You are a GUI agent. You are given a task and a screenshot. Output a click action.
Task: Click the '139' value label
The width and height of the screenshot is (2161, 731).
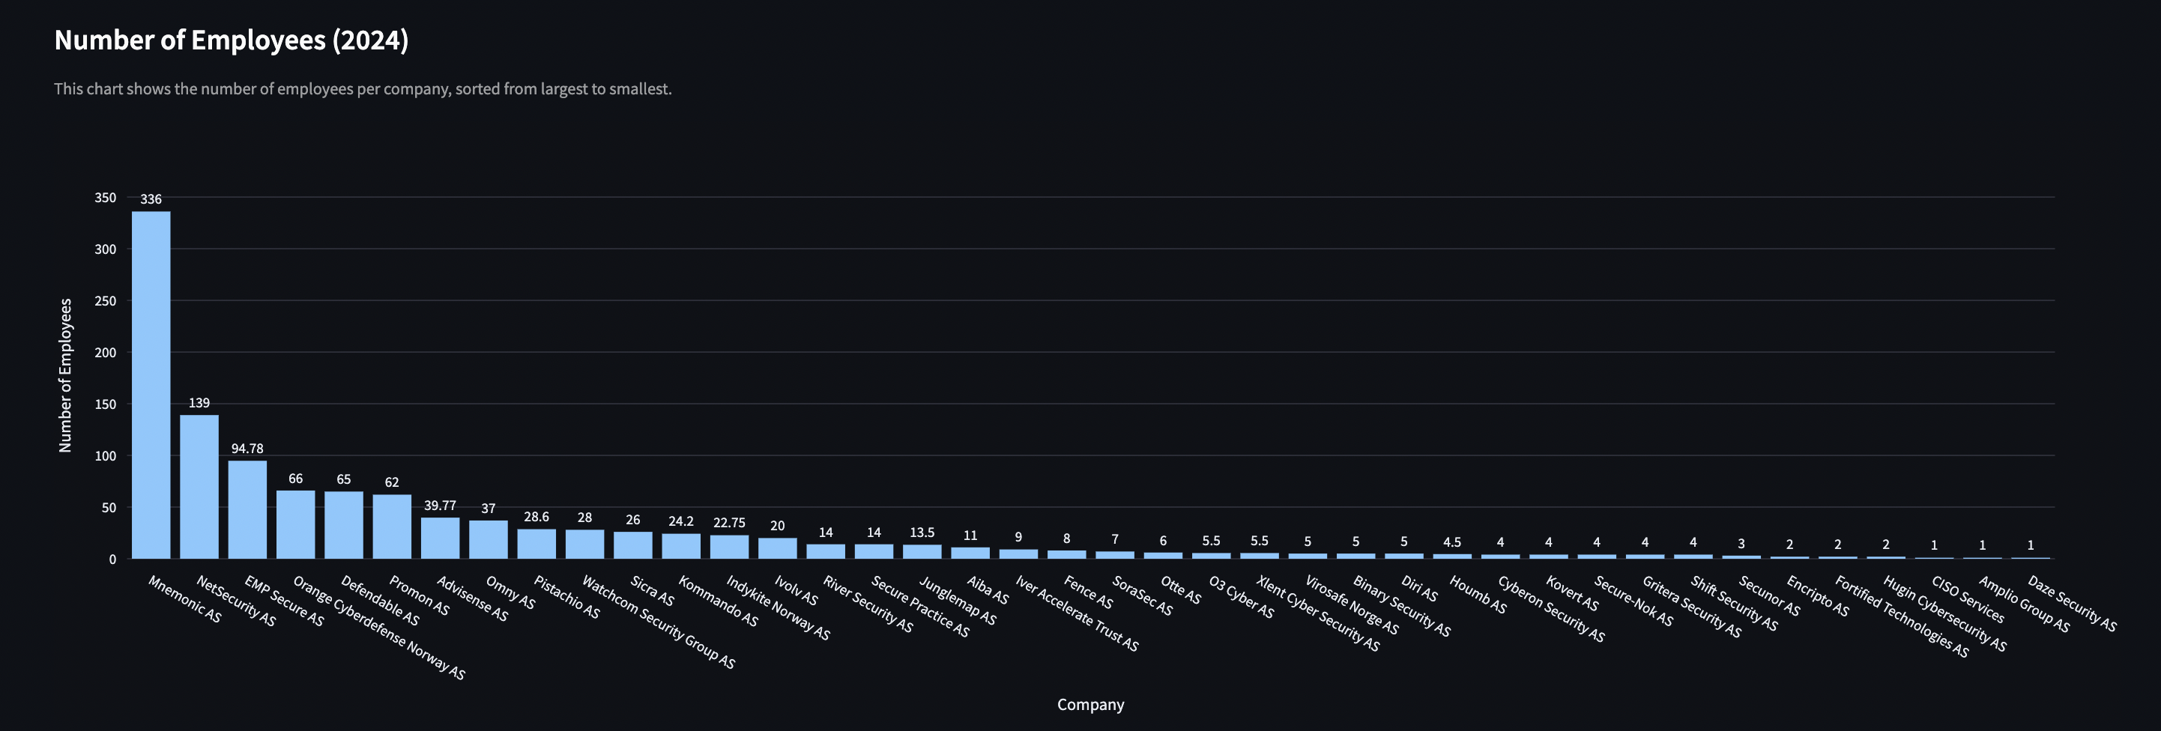(x=199, y=403)
